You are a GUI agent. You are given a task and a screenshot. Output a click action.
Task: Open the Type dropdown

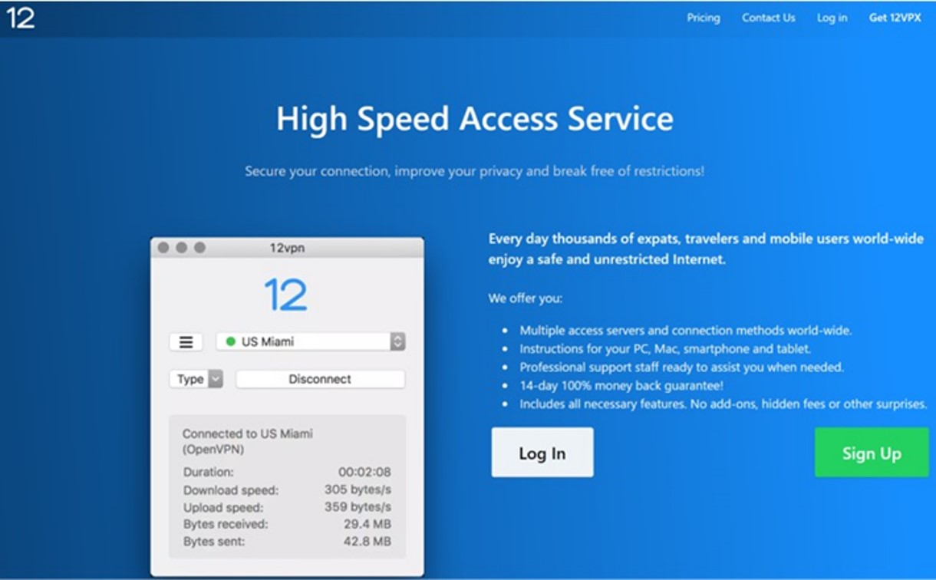[196, 379]
